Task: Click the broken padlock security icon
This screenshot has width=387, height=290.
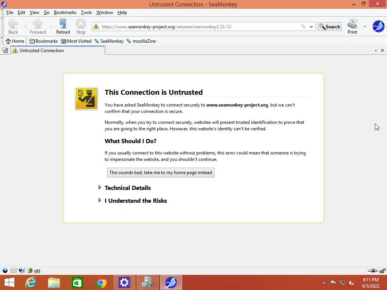Action: pos(383,270)
